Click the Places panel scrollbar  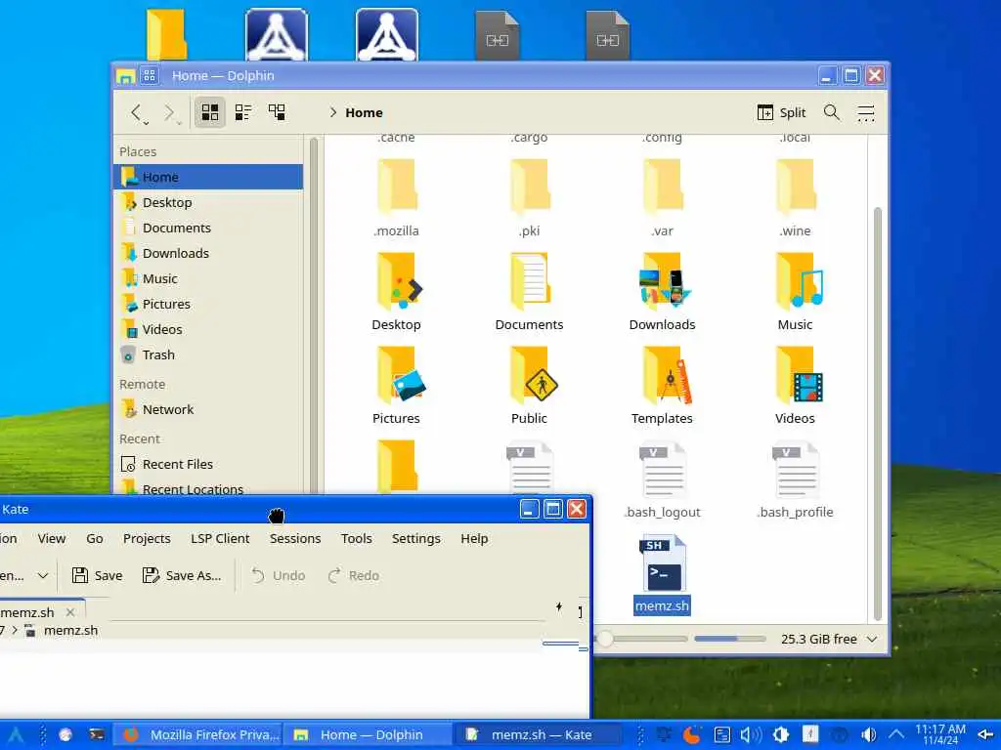[314, 316]
